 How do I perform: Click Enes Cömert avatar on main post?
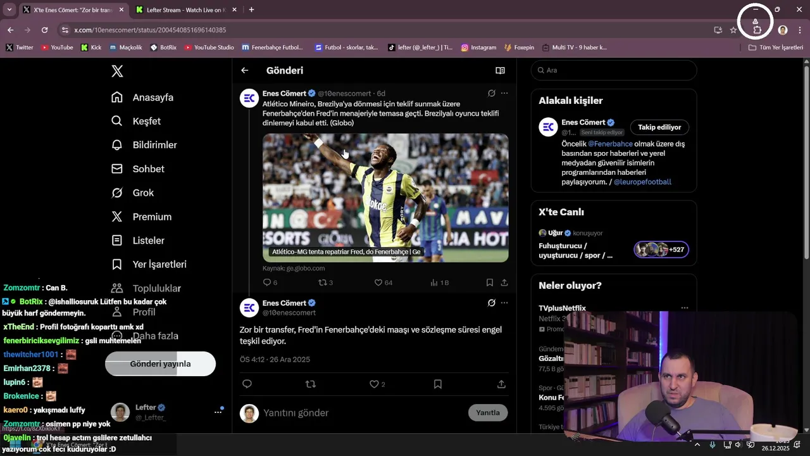(249, 308)
